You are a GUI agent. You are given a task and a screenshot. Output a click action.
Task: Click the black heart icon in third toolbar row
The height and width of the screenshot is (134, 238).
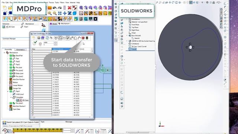tap(96, 19)
